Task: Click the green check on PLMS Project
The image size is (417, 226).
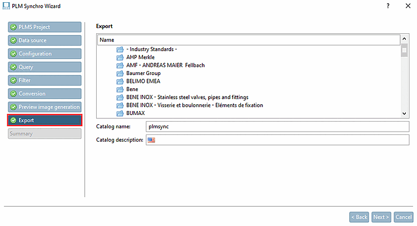Action: pyautogui.click(x=13, y=27)
